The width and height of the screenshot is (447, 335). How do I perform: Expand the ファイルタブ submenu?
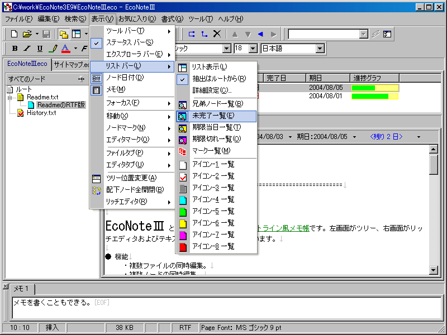132,153
